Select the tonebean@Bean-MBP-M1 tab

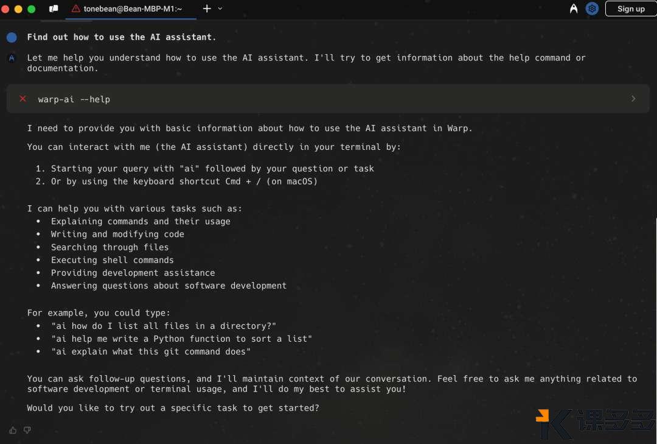pyautogui.click(x=131, y=9)
